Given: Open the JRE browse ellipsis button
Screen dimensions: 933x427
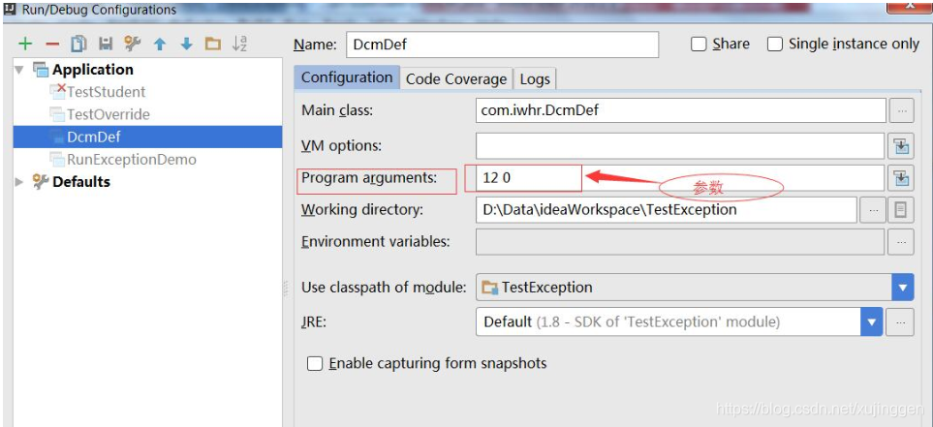Looking at the screenshot, I should click(900, 321).
